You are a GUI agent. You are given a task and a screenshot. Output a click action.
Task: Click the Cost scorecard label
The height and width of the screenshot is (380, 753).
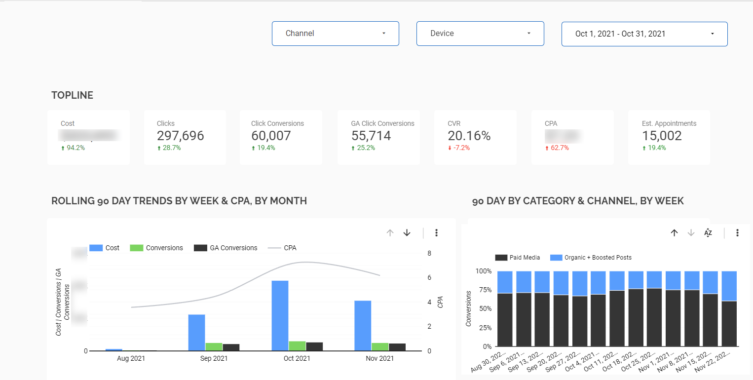pos(68,123)
